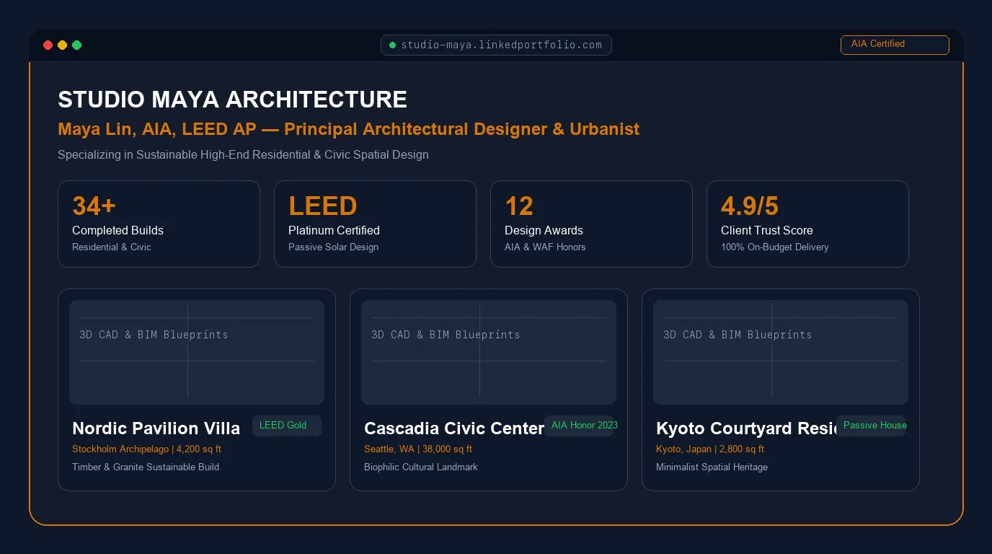
Task: Click the Passive Solar Design caption
Action: pyautogui.click(x=333, y=247)
